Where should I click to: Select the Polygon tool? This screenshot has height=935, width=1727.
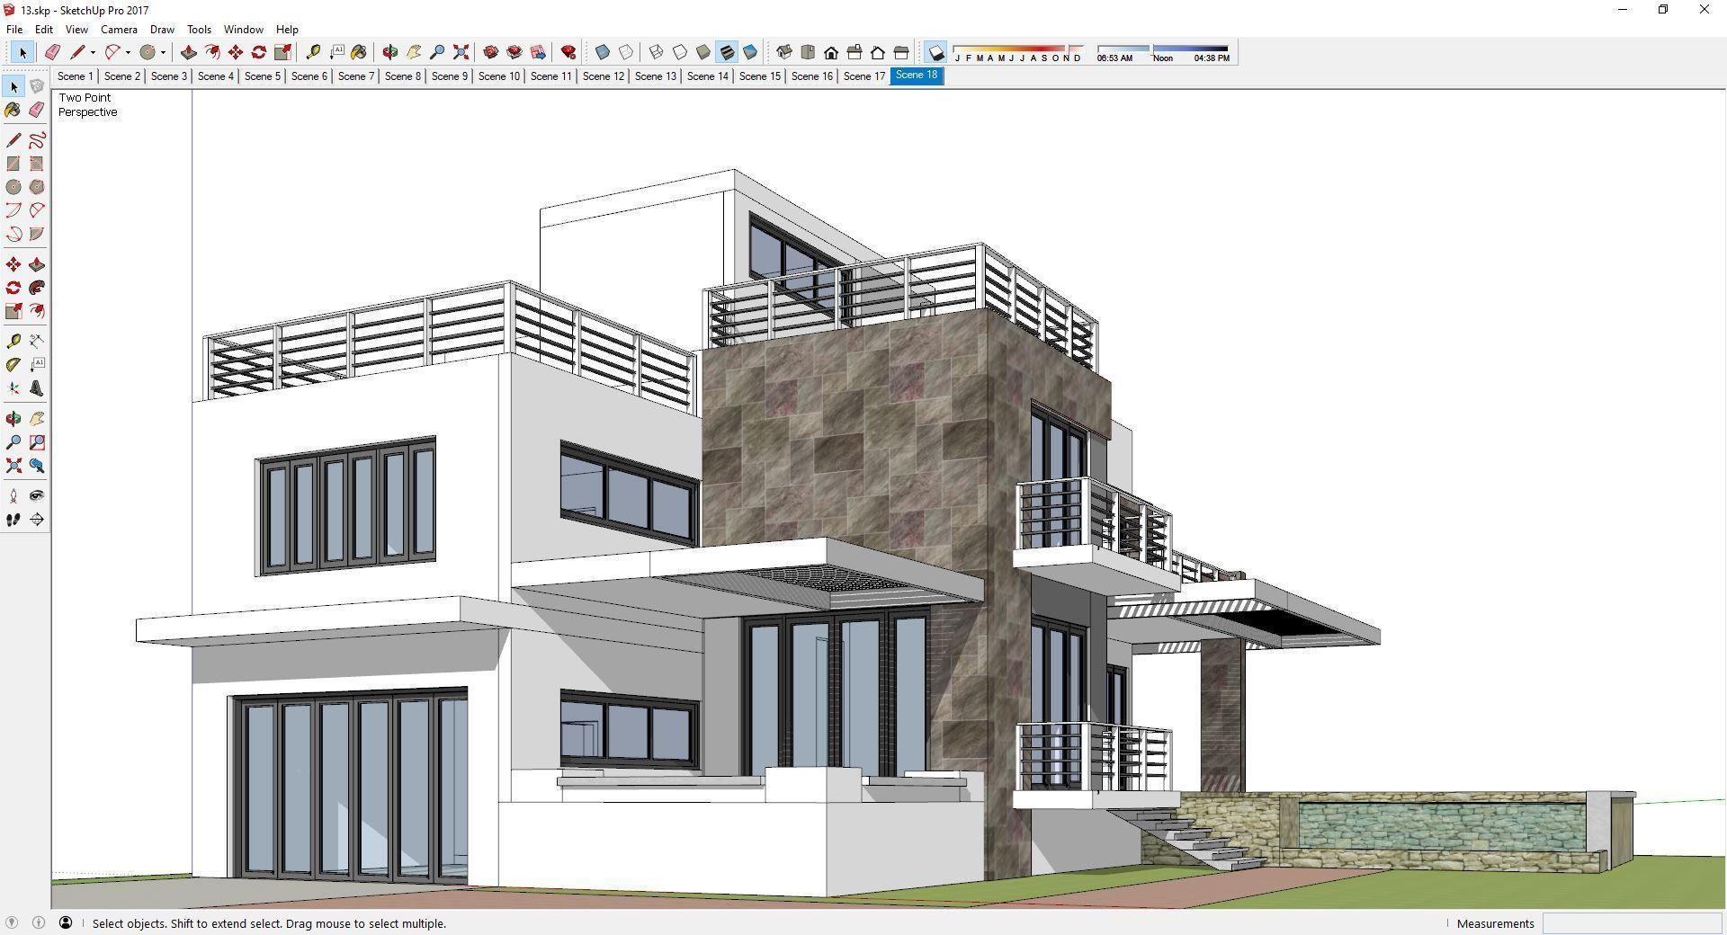pos(37,187)
